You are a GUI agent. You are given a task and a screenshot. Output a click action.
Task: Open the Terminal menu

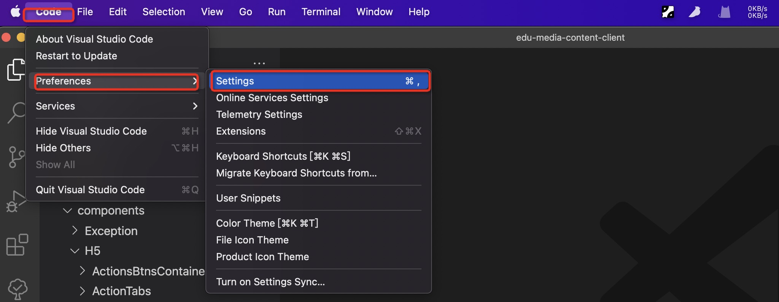[x=321, y=12]
